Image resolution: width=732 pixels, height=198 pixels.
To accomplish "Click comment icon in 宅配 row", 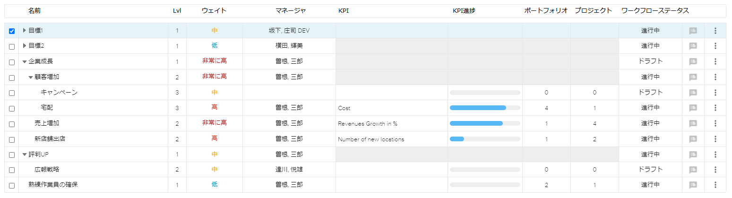I will click(693, 108).
